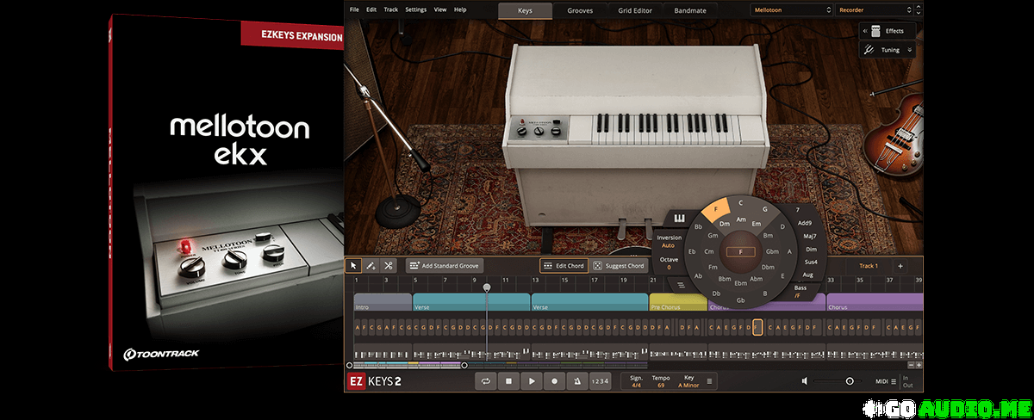Image resolution: width=1034 pixels, height=420 pixels.
Task: Click the speaker volume icon
Action: 805,380
